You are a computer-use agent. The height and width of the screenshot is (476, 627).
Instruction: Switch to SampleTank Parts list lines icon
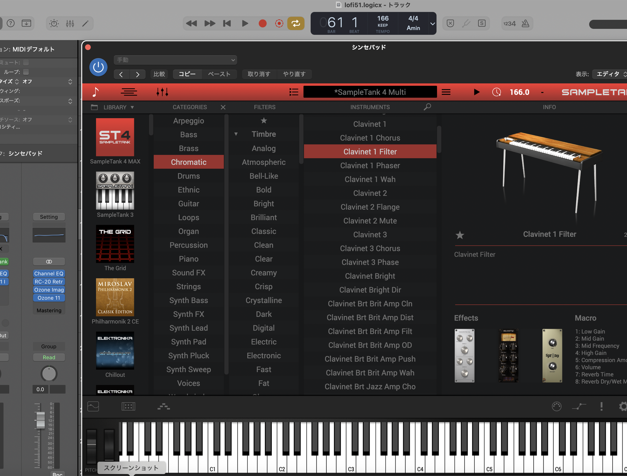[x=129, y=92]
